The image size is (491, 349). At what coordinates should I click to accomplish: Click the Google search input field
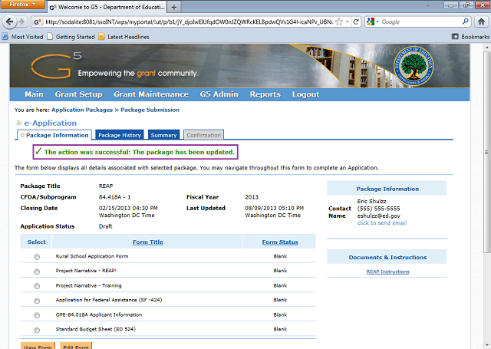point(420,22)
